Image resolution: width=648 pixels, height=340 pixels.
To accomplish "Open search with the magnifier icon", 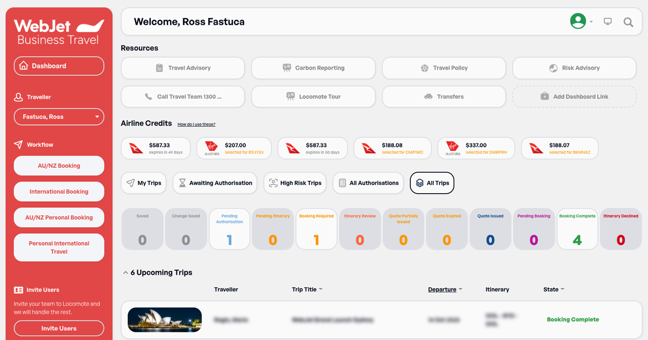I will 628,22.
